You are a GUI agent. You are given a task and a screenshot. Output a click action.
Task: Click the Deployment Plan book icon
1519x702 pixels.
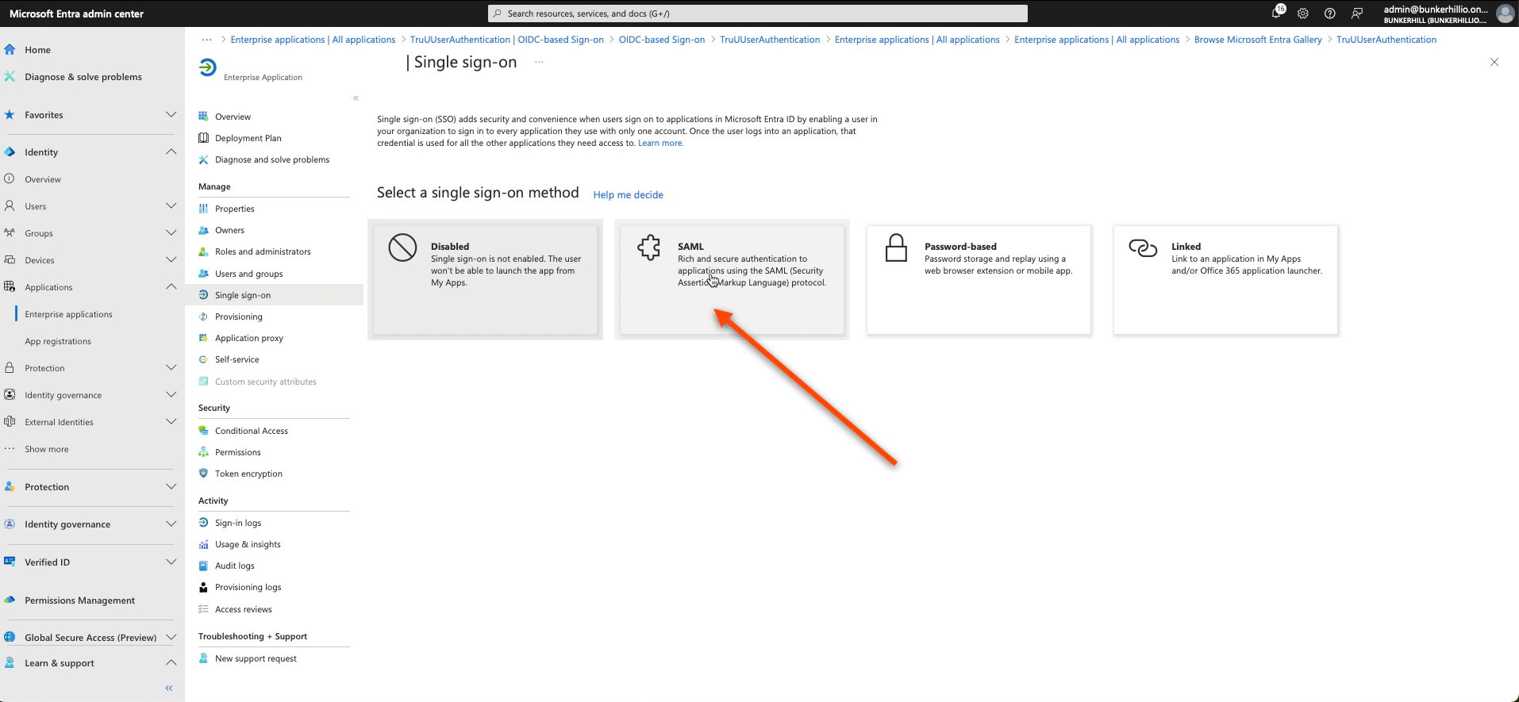pos(203,137)
